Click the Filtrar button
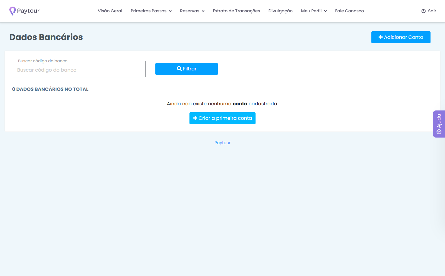 pos(186,69)
